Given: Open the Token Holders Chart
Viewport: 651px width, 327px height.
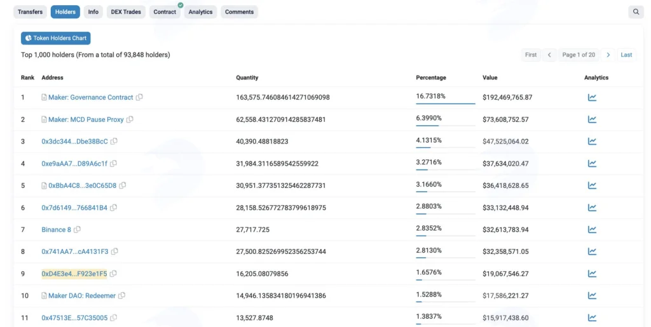Looking at the screenshot, I should (56, 38).
